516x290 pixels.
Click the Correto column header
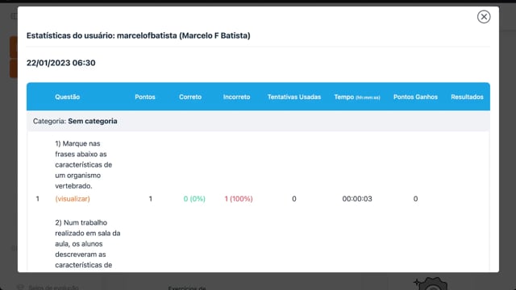click(x=190, y=97)
